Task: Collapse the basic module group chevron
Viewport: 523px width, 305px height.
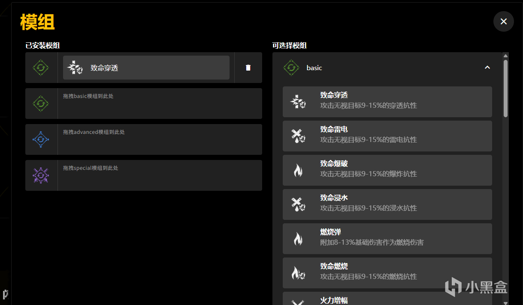Action: click(x=487, y=68)
